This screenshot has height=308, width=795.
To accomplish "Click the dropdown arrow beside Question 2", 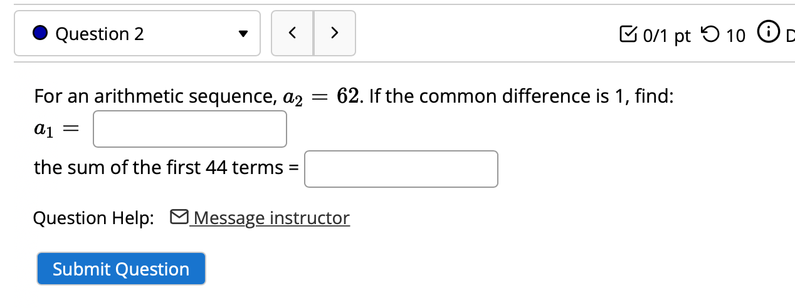I will [x=243, y=34].
